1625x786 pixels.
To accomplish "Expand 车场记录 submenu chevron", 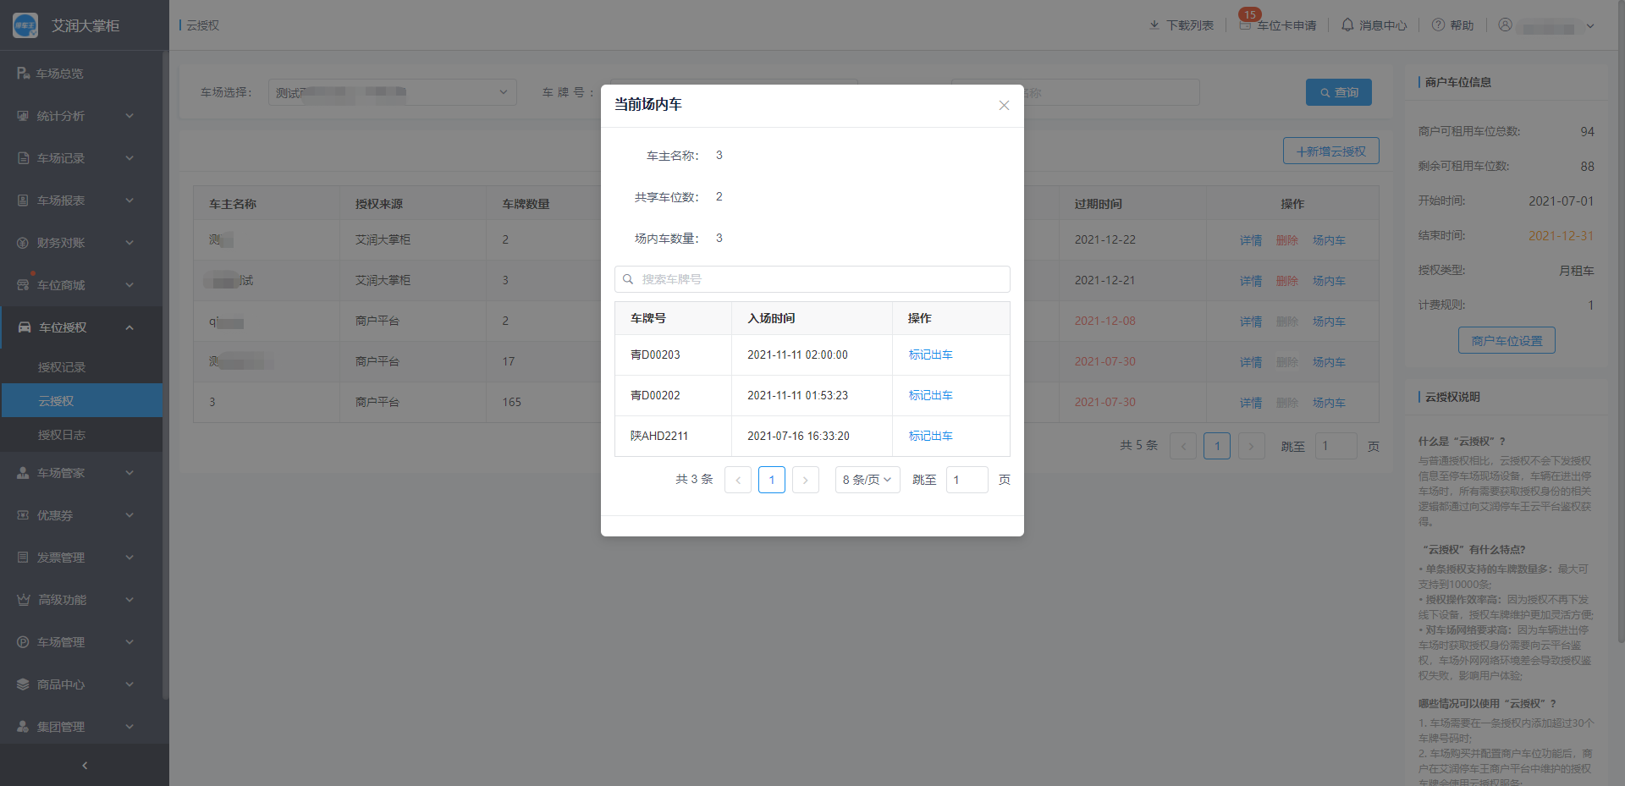I will 129,158.
